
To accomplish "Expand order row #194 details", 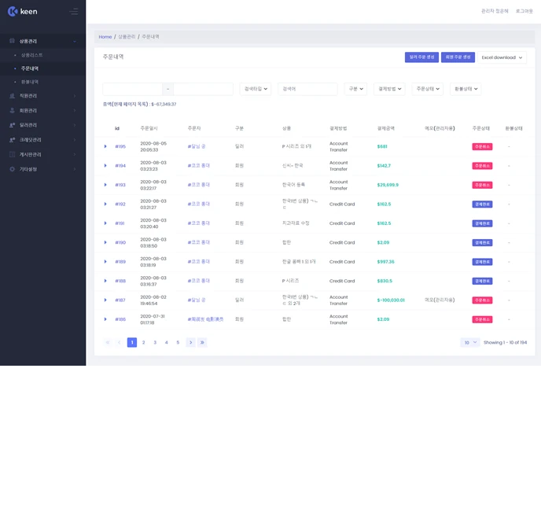I will pos(105,166).
